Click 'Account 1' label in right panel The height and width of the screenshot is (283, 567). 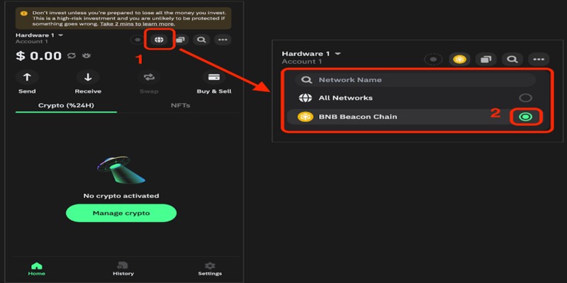click(x=302, y=62)
